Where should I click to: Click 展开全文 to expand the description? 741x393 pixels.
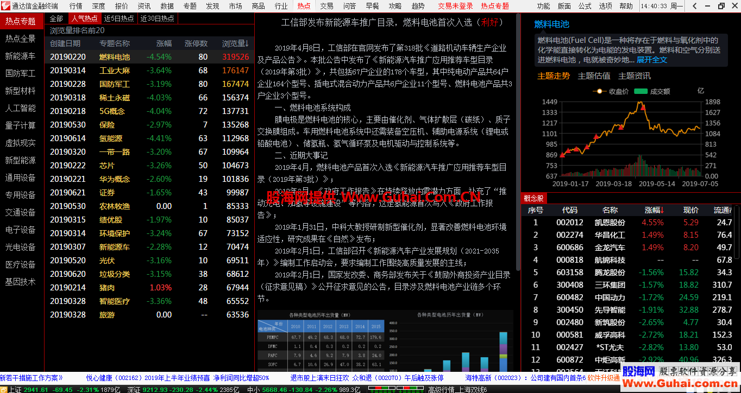(x=652, y=60)
